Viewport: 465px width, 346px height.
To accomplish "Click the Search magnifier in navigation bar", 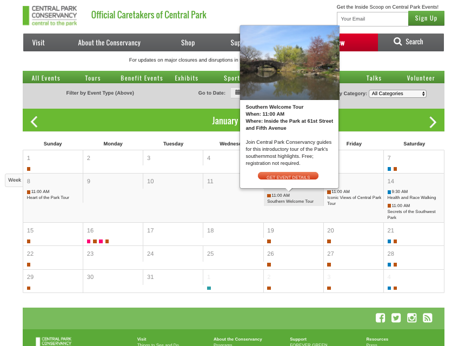I will [398, 42].
